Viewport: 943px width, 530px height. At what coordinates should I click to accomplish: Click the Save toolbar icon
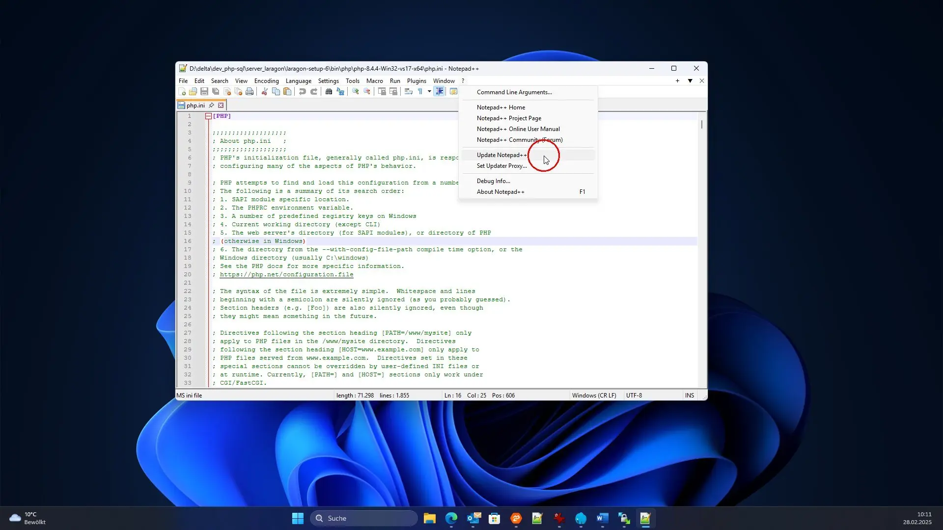204,92
